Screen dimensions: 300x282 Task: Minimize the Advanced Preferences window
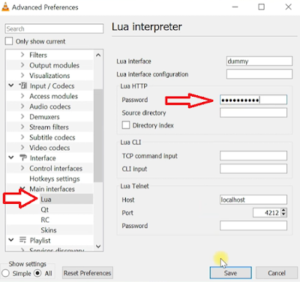click(235, 7)
